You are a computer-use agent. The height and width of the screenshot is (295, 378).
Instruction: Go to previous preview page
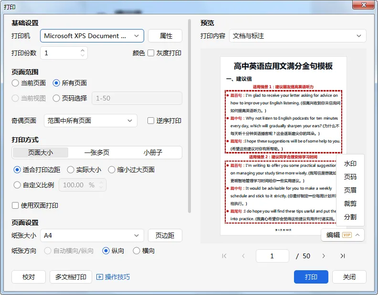click(243, 256)
